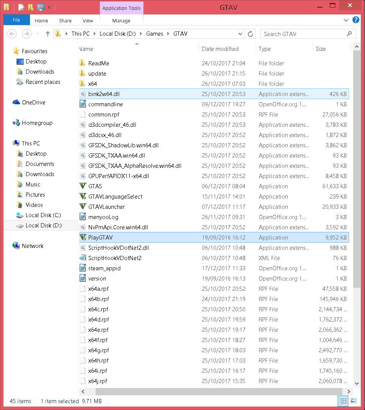Image resolution: width=365 pixels, height=410 pixels.
Task: Open the File menu
Action: click(16, 20)
